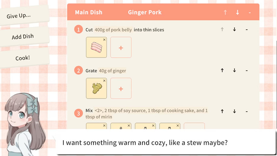
Task: Add another ingredient to step 2
Action: [x=121, y=88]
